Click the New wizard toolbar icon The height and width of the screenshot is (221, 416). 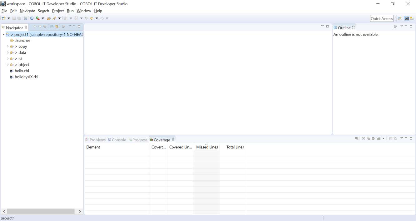[x=4, y=18]
